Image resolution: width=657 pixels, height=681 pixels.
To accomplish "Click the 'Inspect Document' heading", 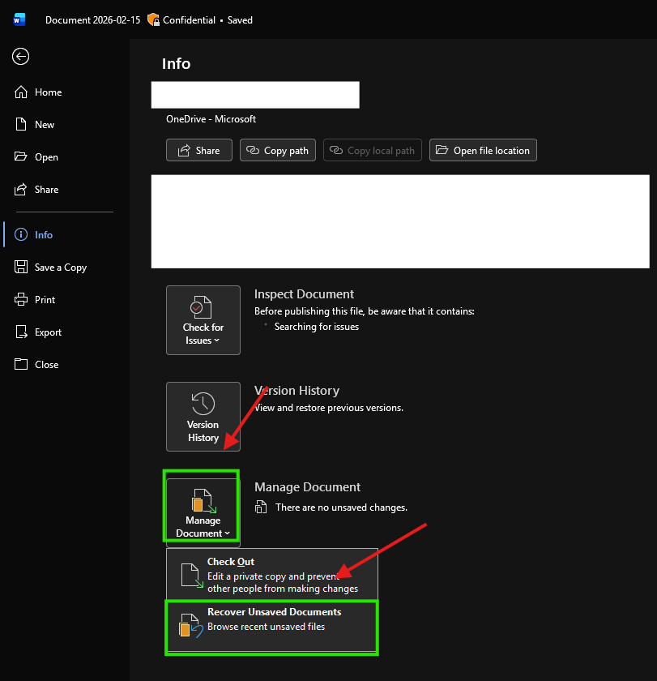I will click(305, 294).
